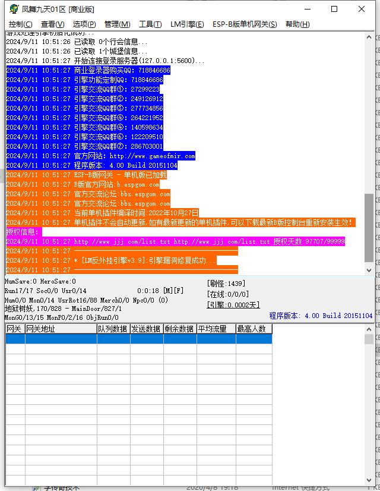The height and width of the screenshot is (491, 380).
Task: Click the 地狱树妖,170/828 - MainDoor line
Action: point(63,309)
